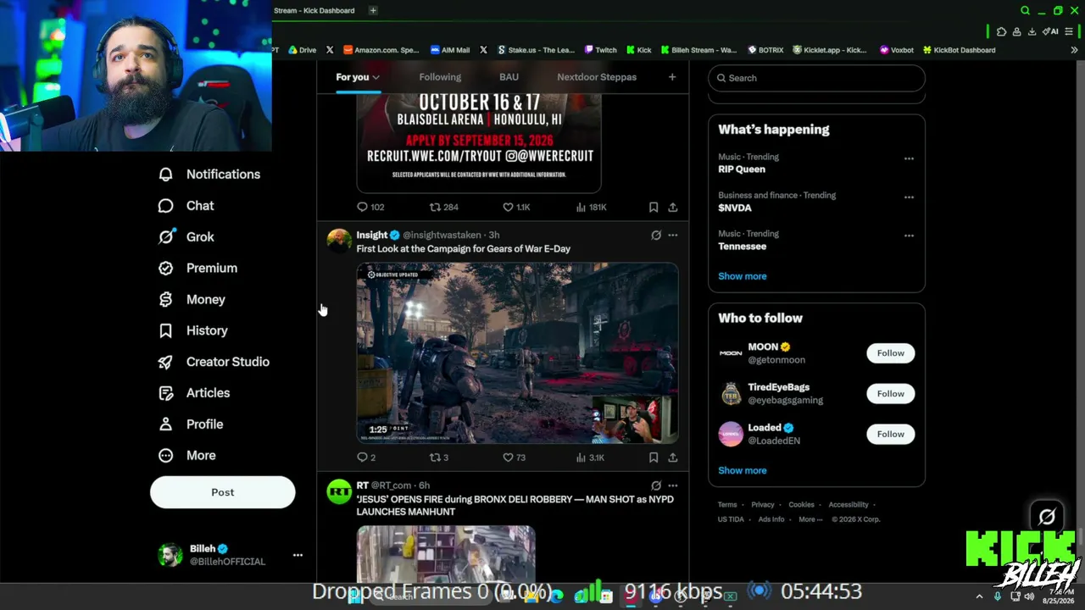Follow the MOON account
The height and width of the screenshot is (610, 1085).
pos(891,353)
